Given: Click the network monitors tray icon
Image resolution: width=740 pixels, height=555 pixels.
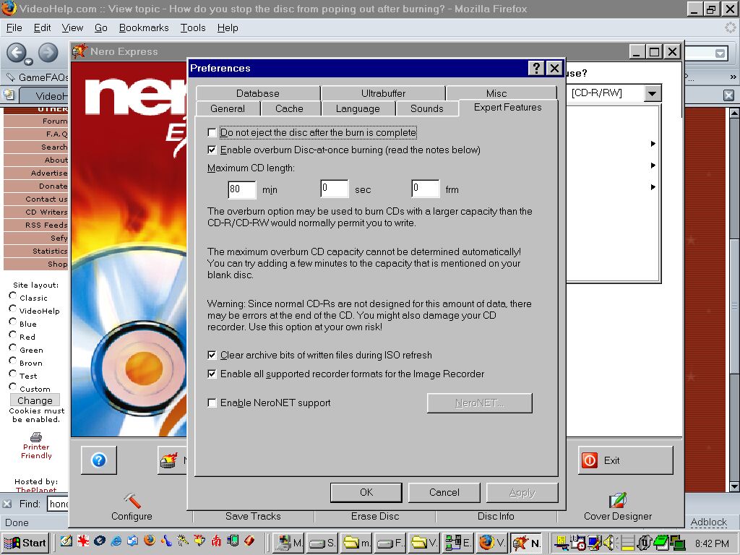Looking at the screenshot, I should pyautogui.click(x=677, y=543).
